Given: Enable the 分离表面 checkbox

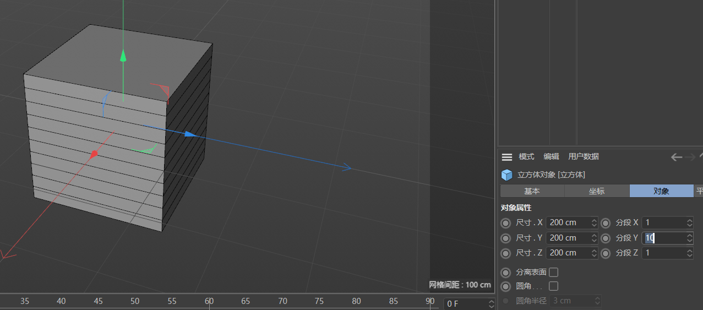Looking at the screenshot, I should click(x=553, y=272).
